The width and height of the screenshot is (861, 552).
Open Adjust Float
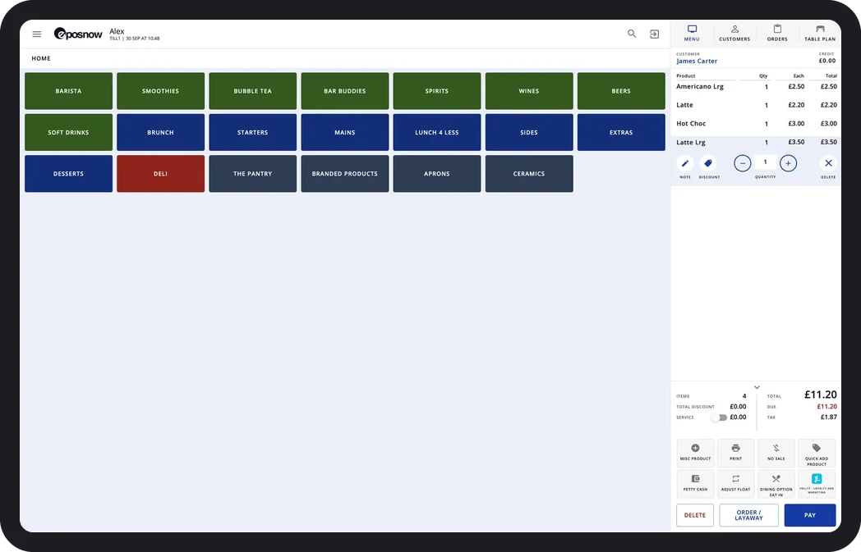tap(736, 483)
